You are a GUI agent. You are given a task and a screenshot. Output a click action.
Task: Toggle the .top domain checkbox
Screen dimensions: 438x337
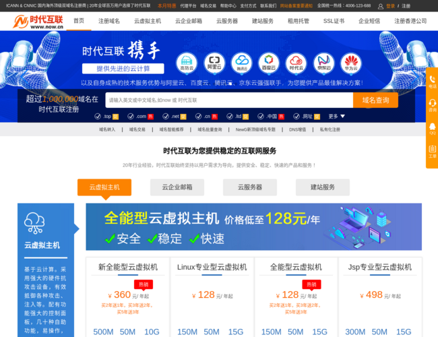click(98, 116)
